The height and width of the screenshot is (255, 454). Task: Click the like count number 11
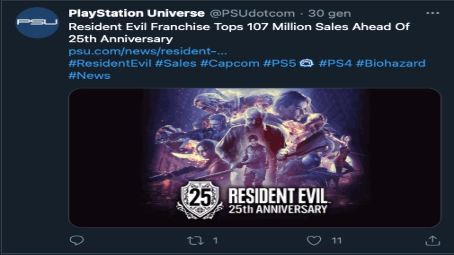[x=336, y=241]
